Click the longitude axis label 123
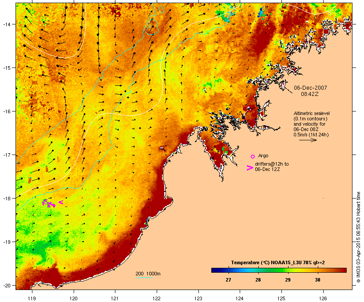Viewport: 364px width, 302px height. pos(198,298)
